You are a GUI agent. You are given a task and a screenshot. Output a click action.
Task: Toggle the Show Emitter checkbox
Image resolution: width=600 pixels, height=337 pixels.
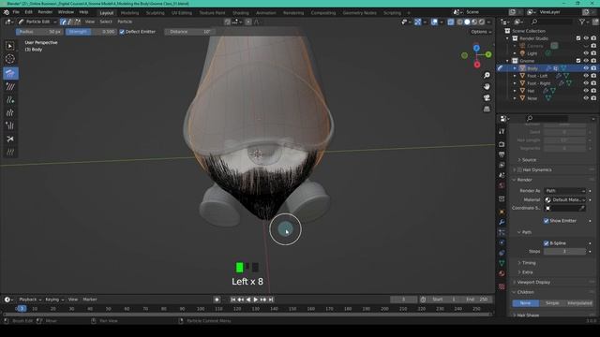[x=546, y=221]
